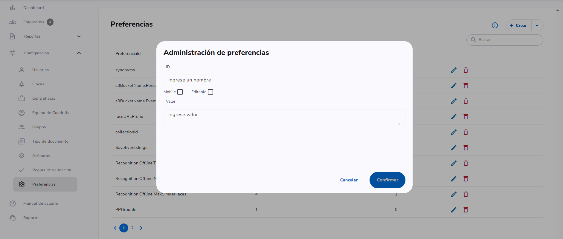This screenshot has height=239, width=563.
Task: Open Preferencias in the sidebar
Action: [x=45, y=184]
